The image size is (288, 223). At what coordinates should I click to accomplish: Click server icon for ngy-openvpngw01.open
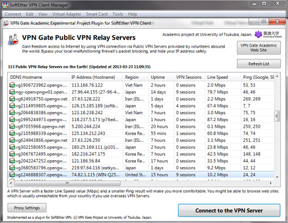pyautogui.click(x=12, y=92)
